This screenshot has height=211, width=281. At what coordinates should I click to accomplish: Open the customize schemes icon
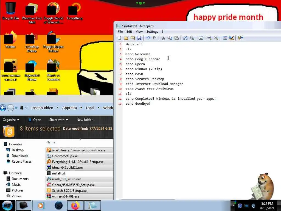(232, 38)
